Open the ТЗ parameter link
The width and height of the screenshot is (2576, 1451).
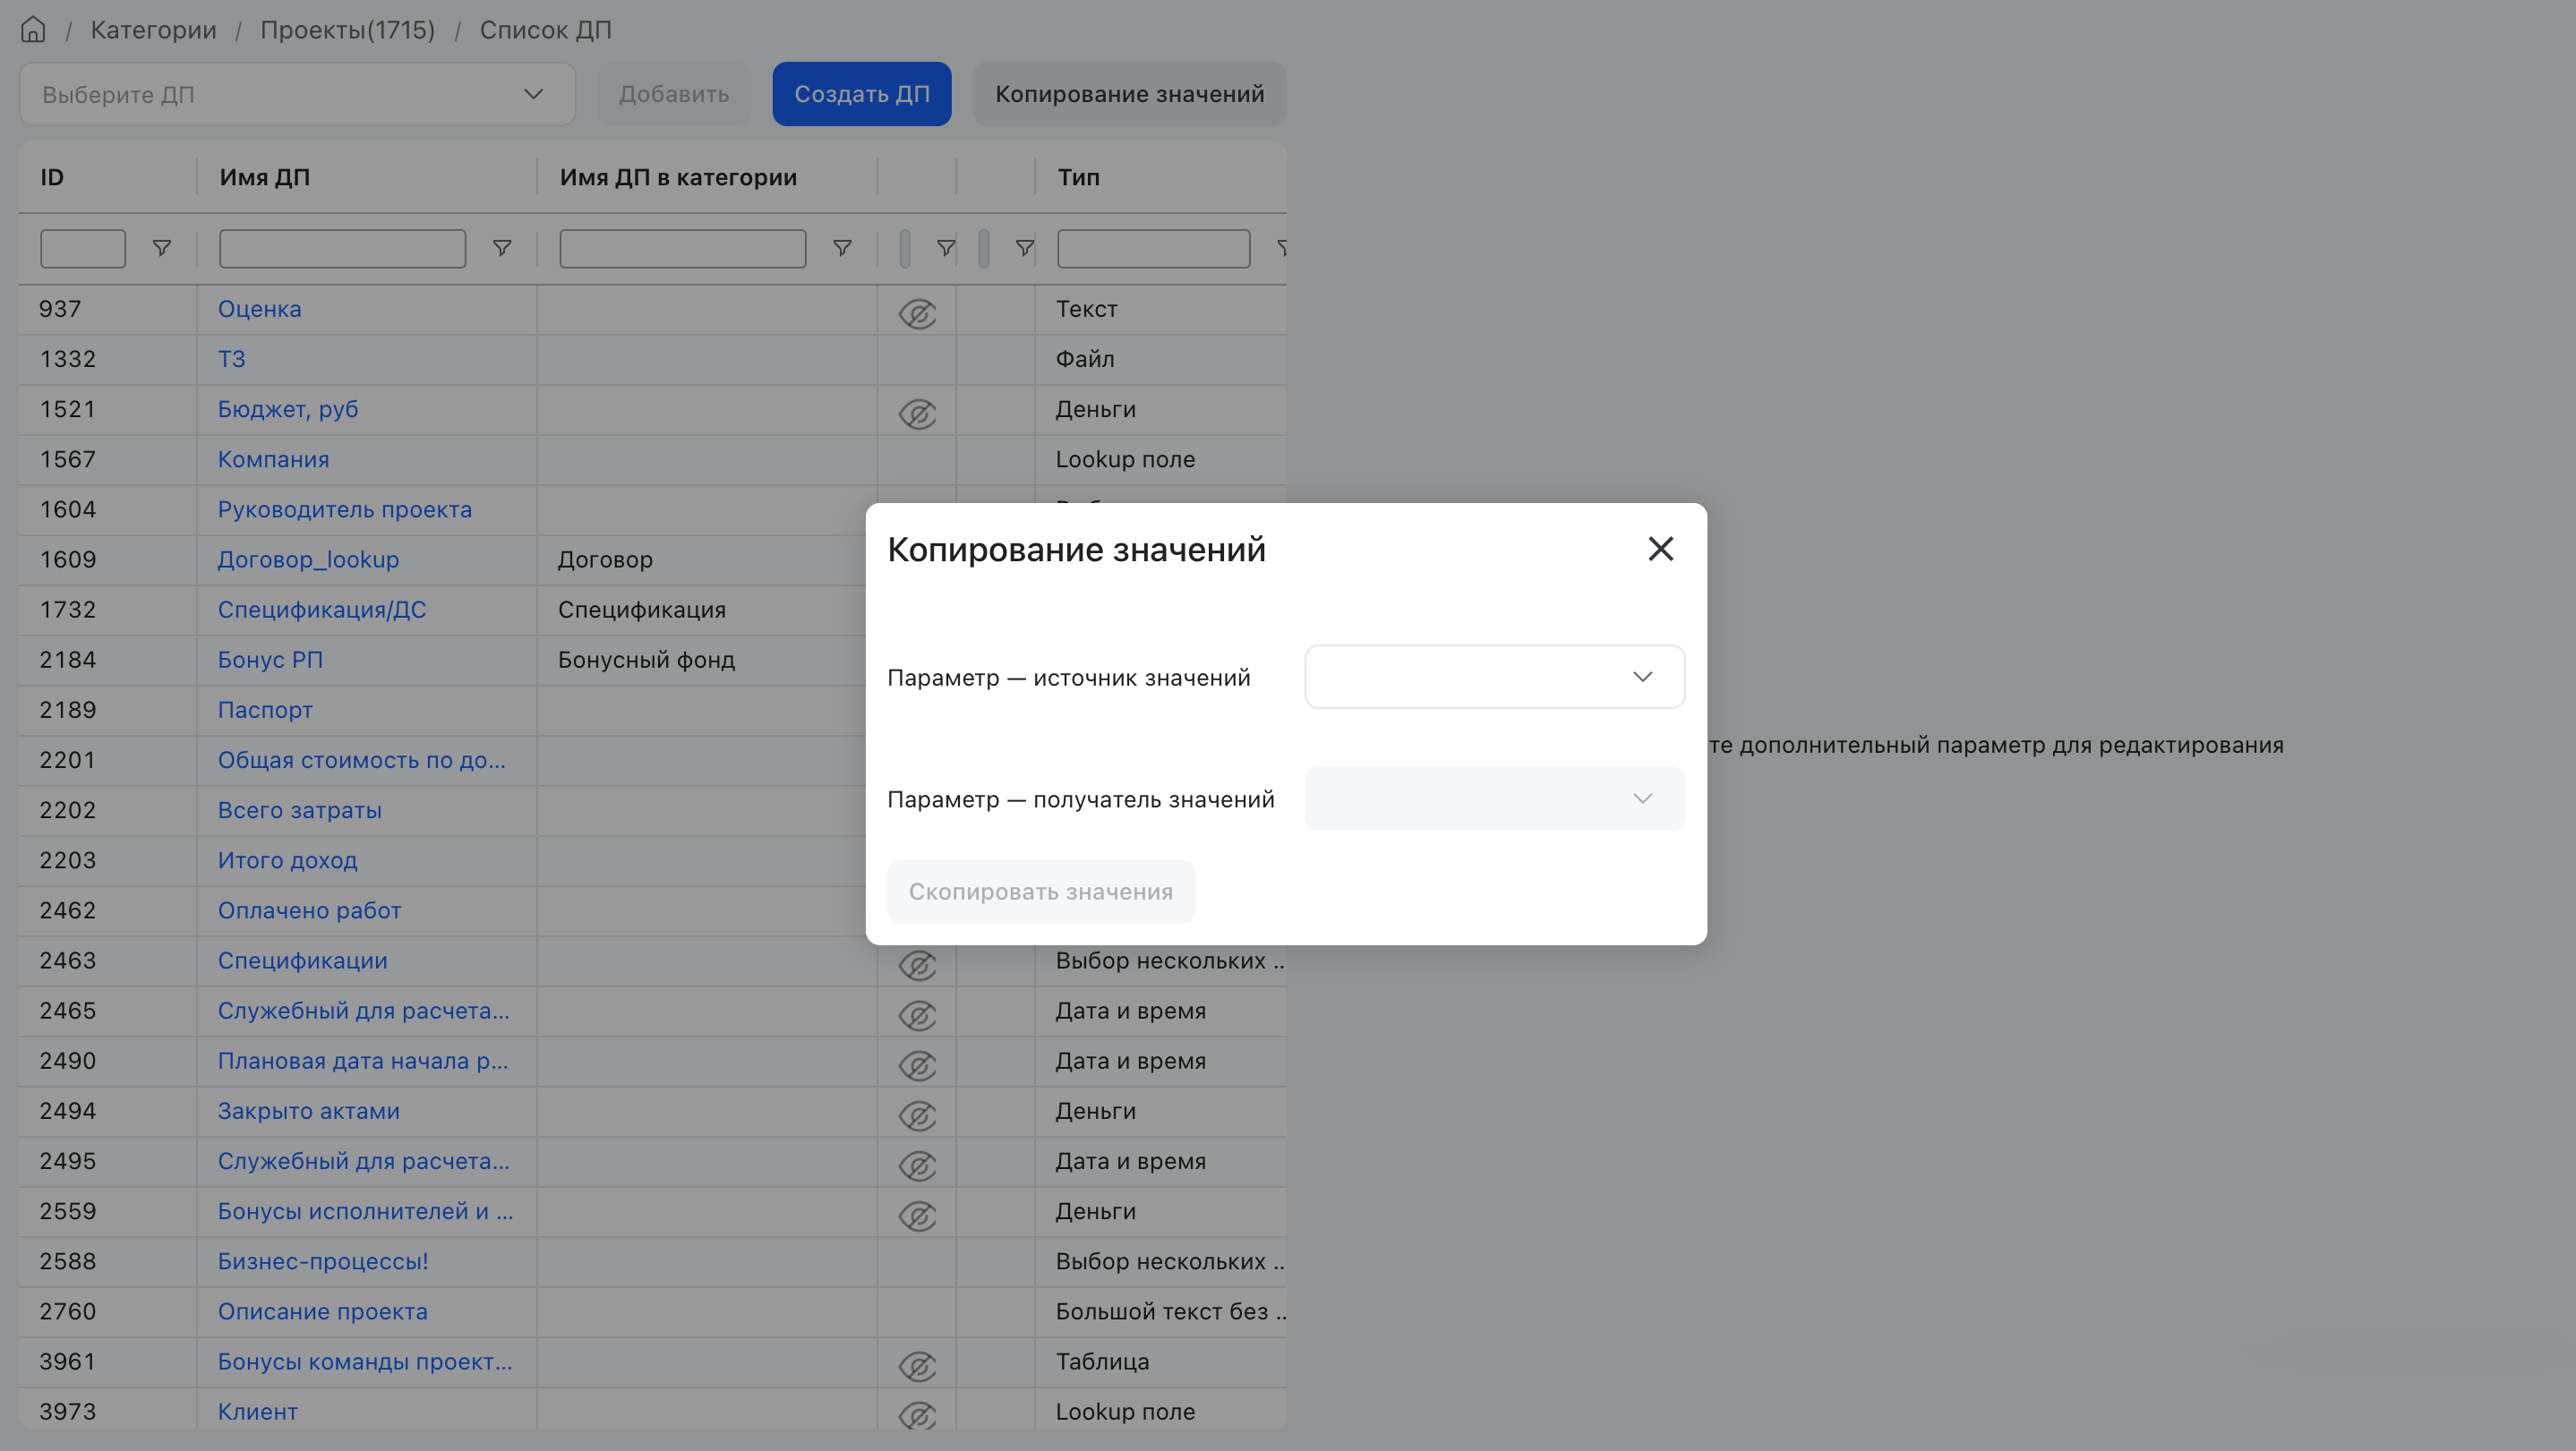coord(231,359)
